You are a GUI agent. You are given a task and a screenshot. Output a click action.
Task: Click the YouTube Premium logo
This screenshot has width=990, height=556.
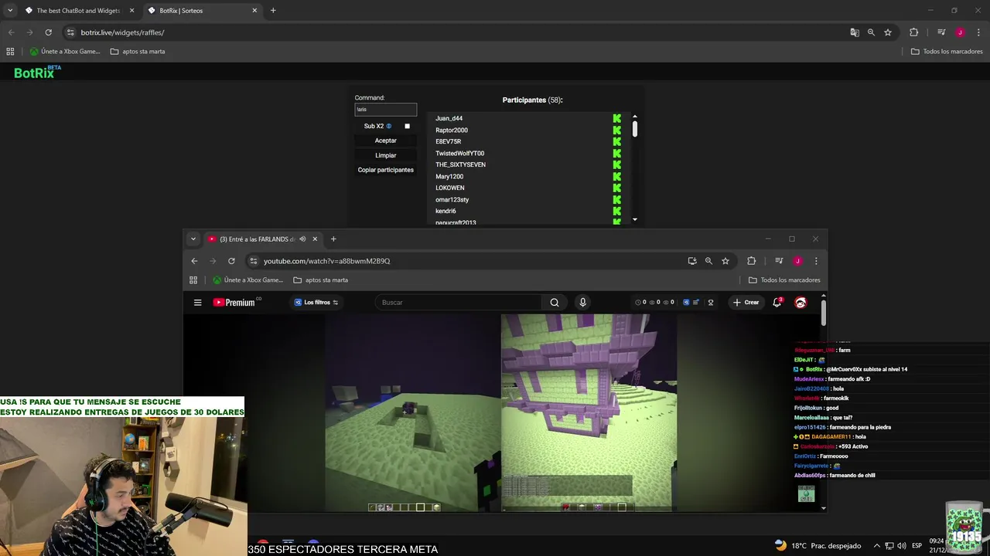235,303
